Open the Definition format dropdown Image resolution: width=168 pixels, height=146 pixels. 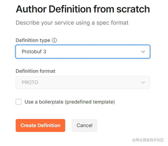tap(83, 82)
